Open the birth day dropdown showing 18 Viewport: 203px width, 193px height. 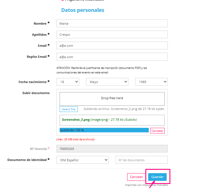(68, 82)
